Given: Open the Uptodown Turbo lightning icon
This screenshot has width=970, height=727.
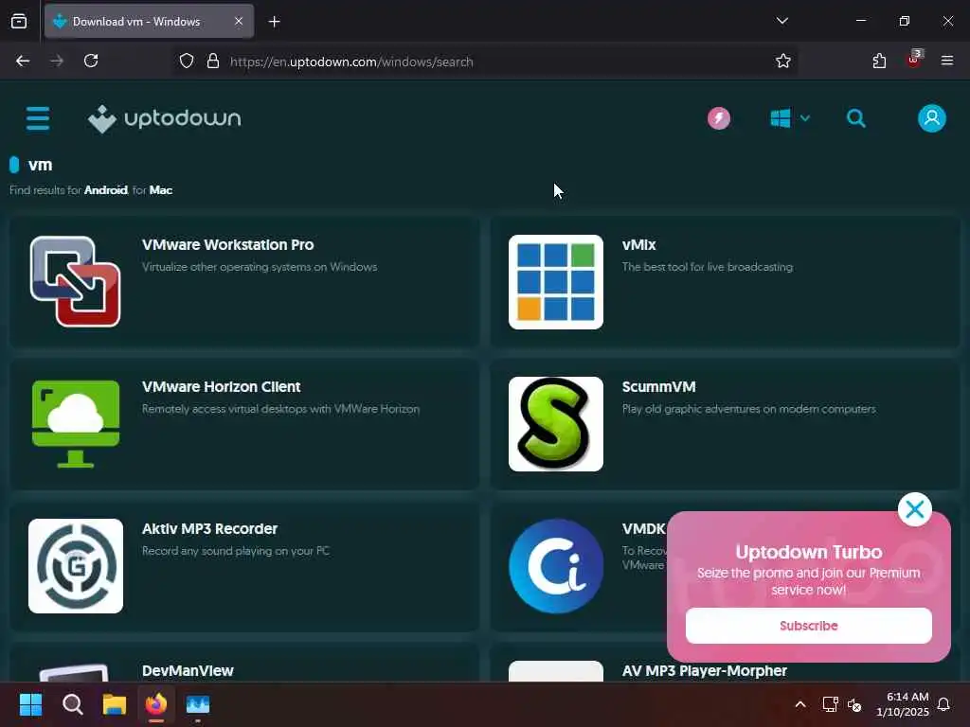Looking at the screenshot, I should (719, 118).
